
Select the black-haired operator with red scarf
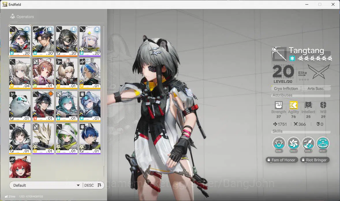point(43,106)
